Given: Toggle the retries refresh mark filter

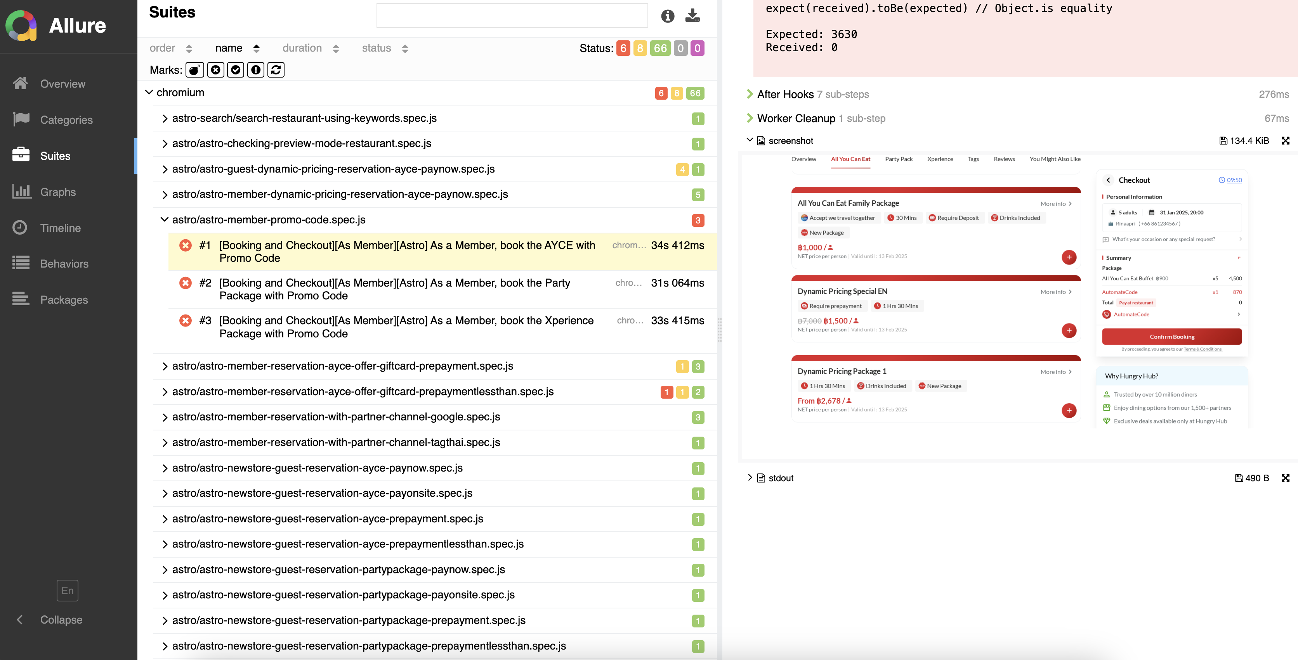Looking at the screenshot, I should coord(276,70).
